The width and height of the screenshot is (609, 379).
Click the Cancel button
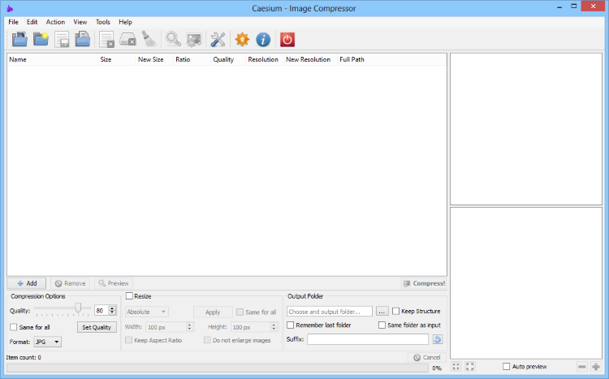click(x=427, y=357)
